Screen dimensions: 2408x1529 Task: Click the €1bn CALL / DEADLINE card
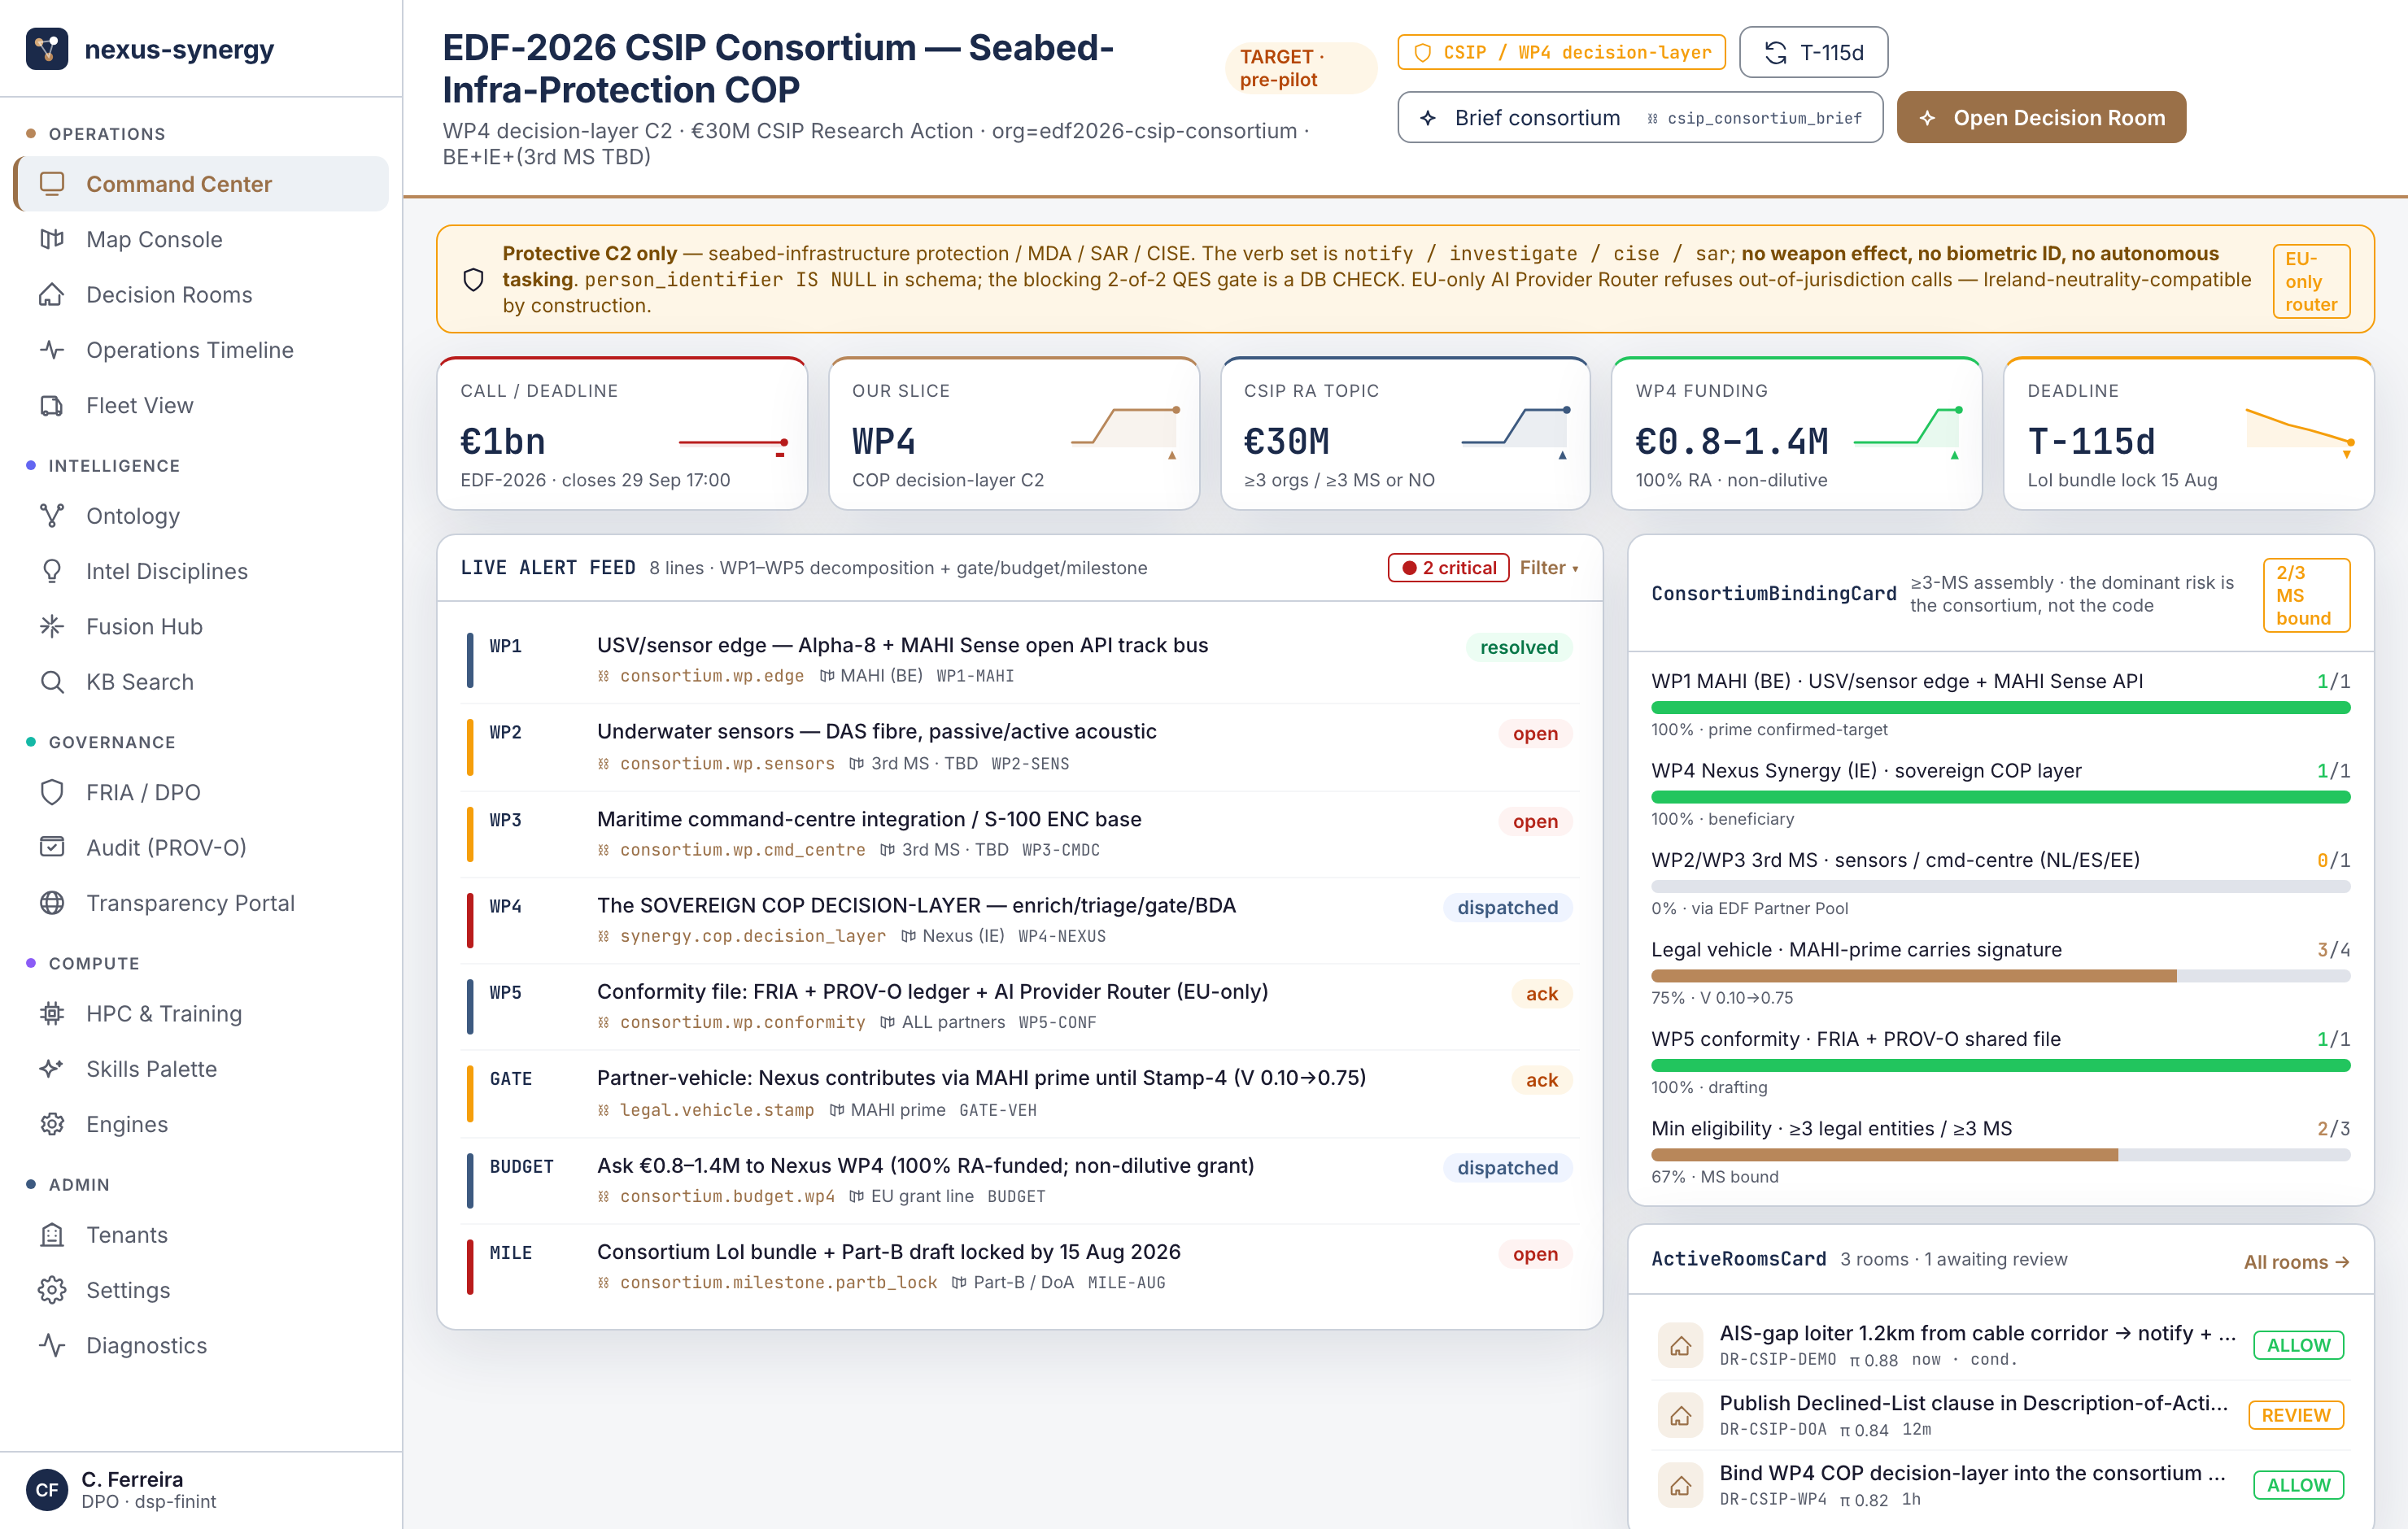pyautogui.click(x=622, y=434)
